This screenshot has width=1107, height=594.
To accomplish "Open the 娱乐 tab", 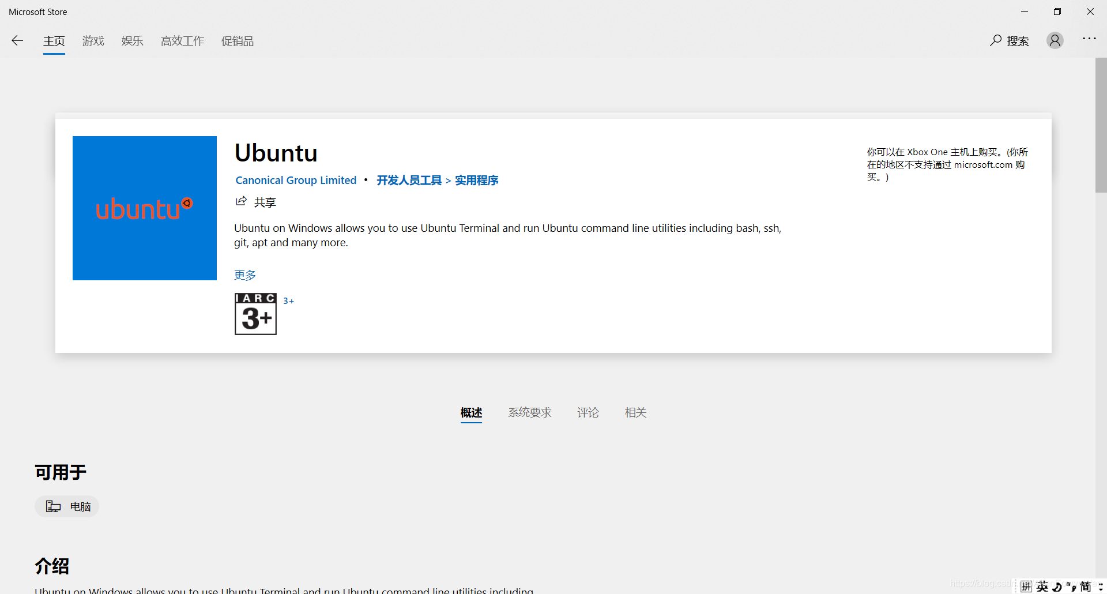I will click(x=133, y=41).
